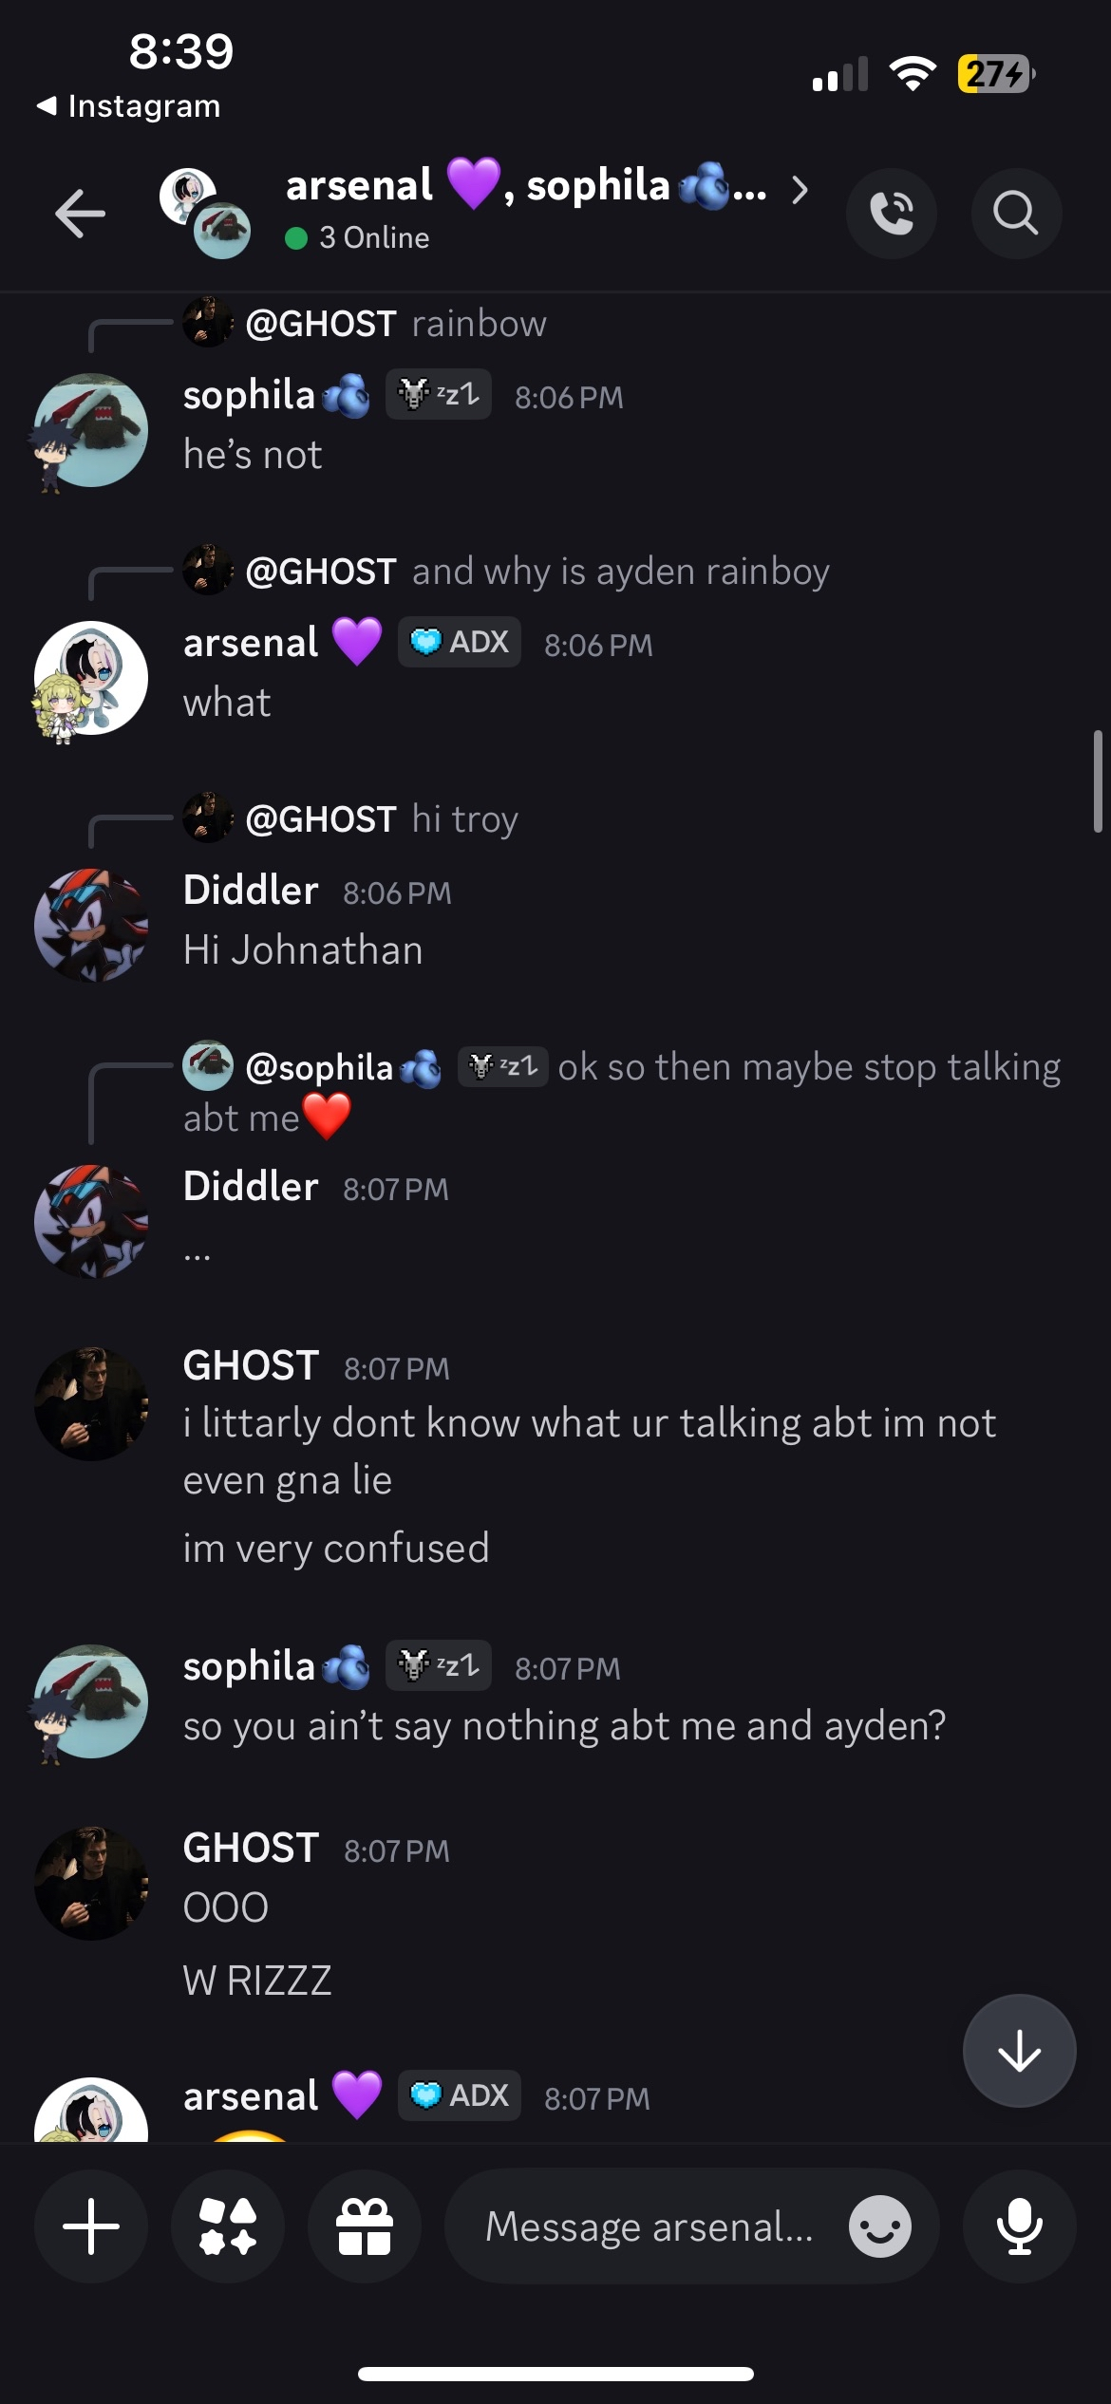
Task: Tap the back arrow in header
Action: [x=81, y=213]
